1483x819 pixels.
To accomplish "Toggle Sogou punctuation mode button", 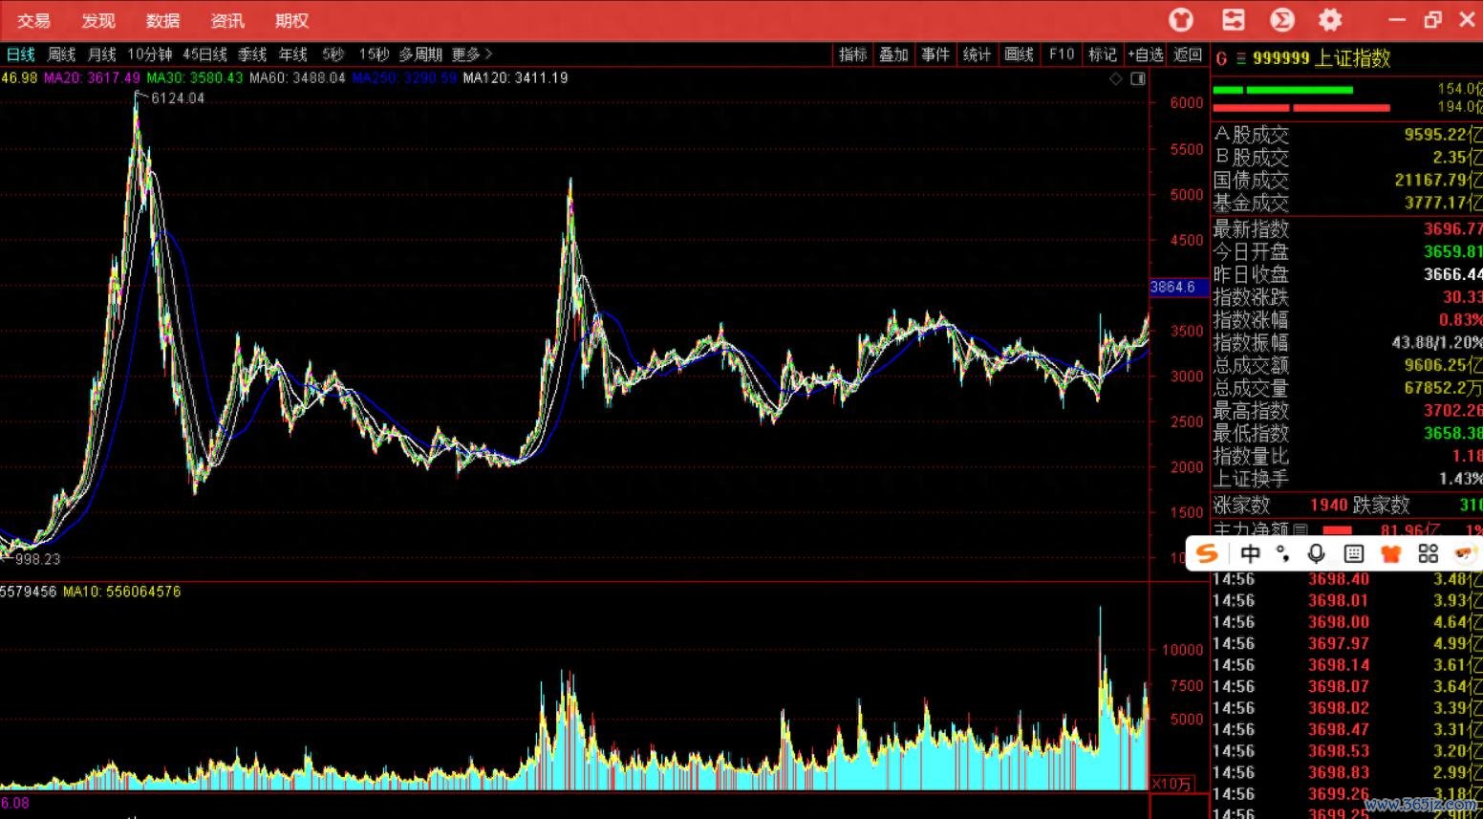I will point(1283,553).
